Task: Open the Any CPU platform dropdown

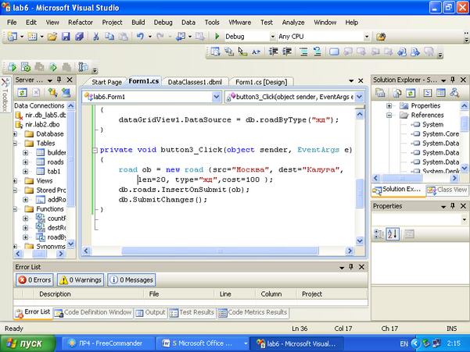Action: pos(365,37)
